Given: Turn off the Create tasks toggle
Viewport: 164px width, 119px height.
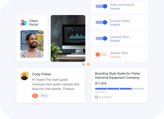Looking at the screenshot, I should click(x=101, y=22).
